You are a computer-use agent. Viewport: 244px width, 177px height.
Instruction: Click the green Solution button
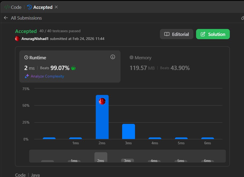coord(213,34)
